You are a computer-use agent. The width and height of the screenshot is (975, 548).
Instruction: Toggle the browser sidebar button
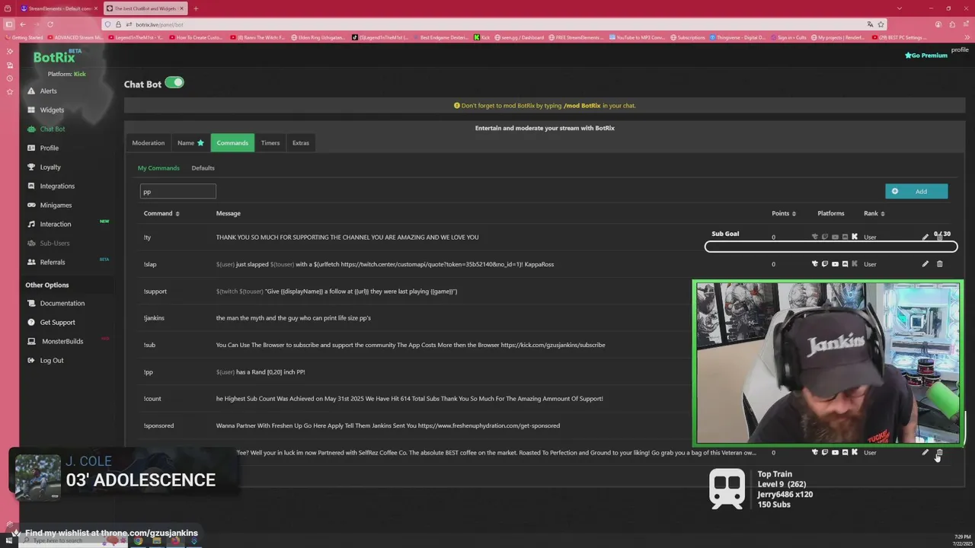pos(9,24)
